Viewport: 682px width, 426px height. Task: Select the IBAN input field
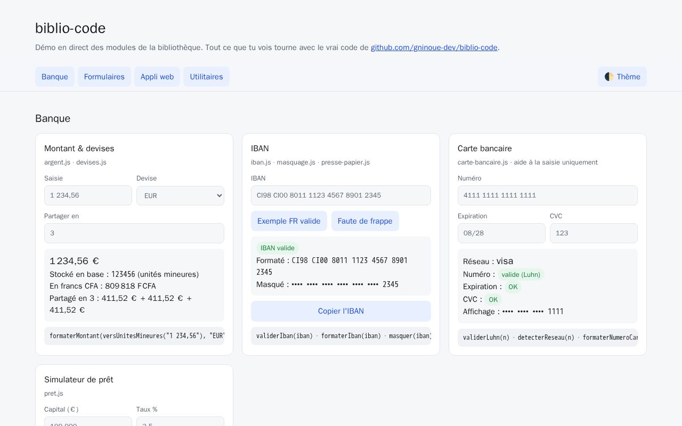click(341, 195)
